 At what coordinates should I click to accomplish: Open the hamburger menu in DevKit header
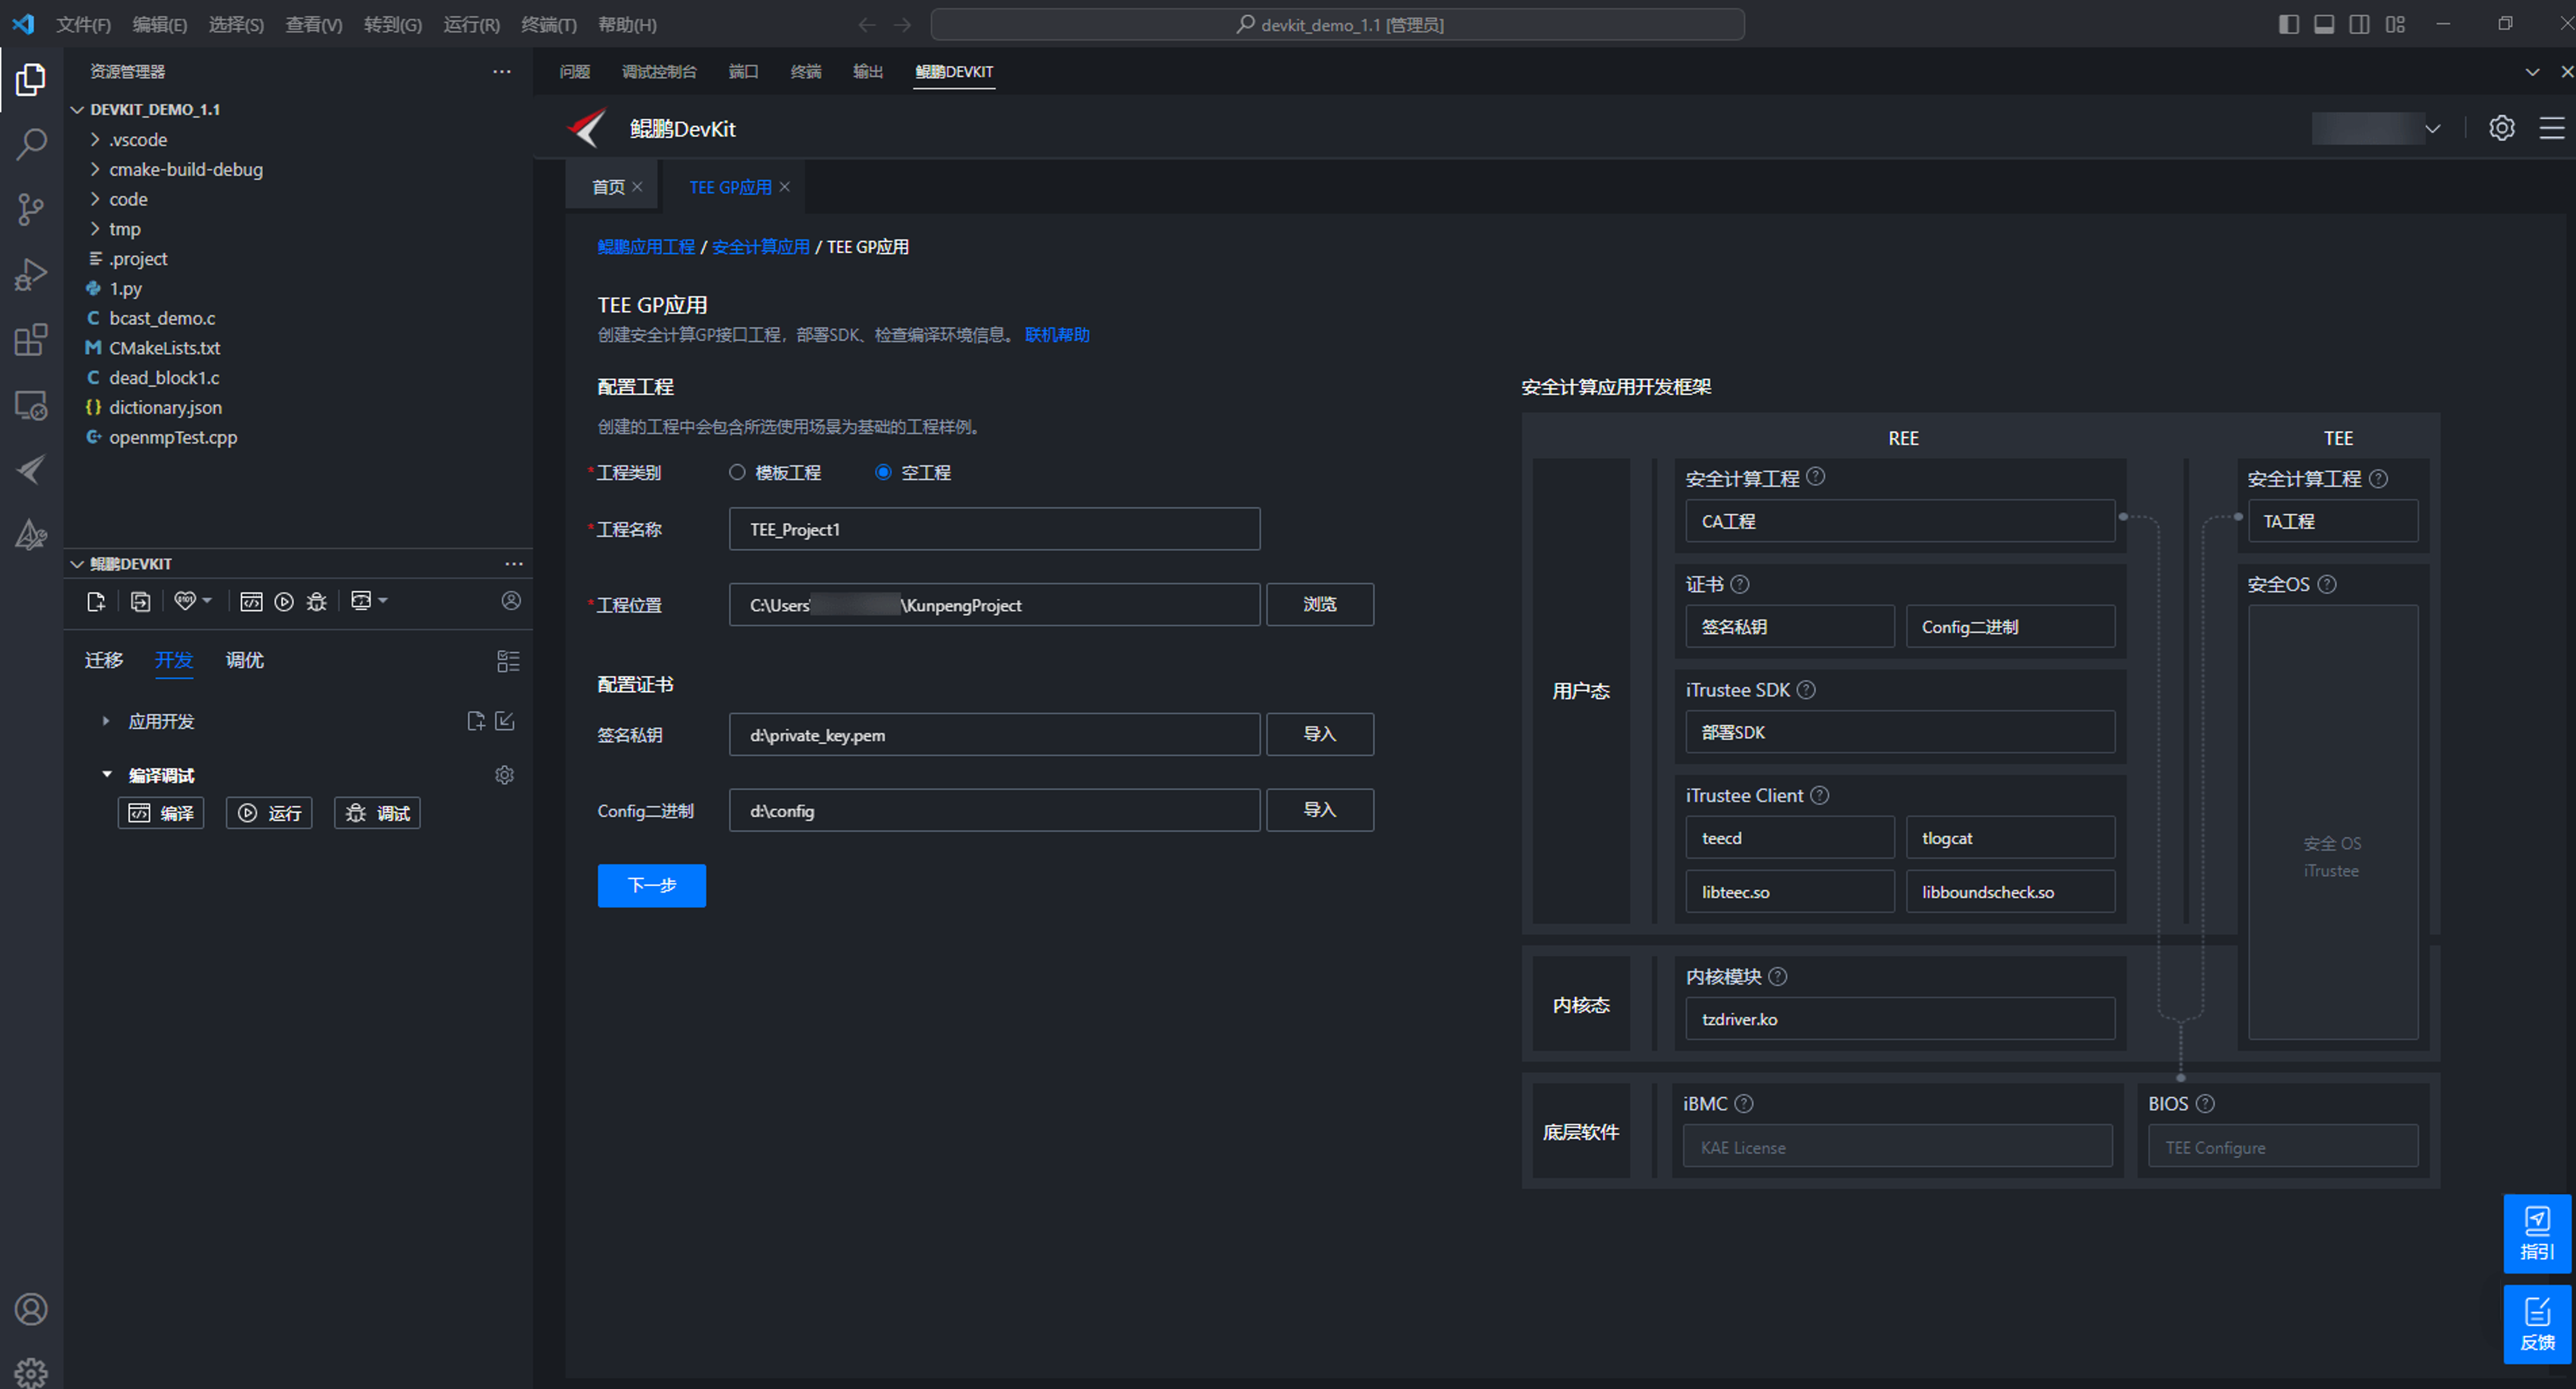click(2551, 128)
